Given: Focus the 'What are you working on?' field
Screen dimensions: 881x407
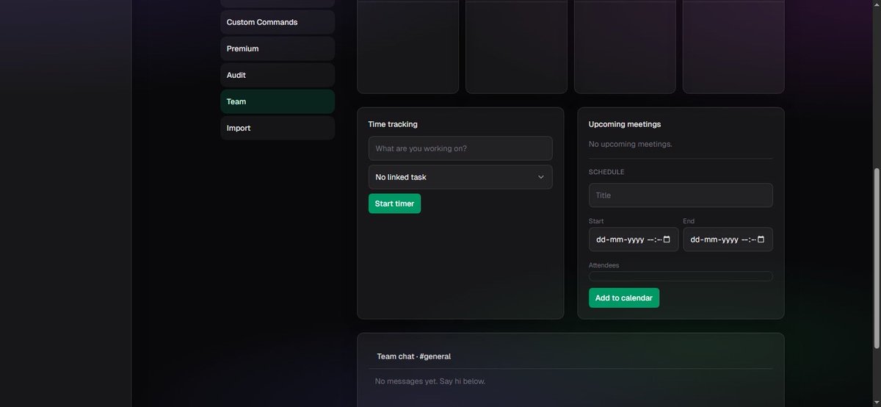Looking at the screenshot, I should tap(460, 148).
